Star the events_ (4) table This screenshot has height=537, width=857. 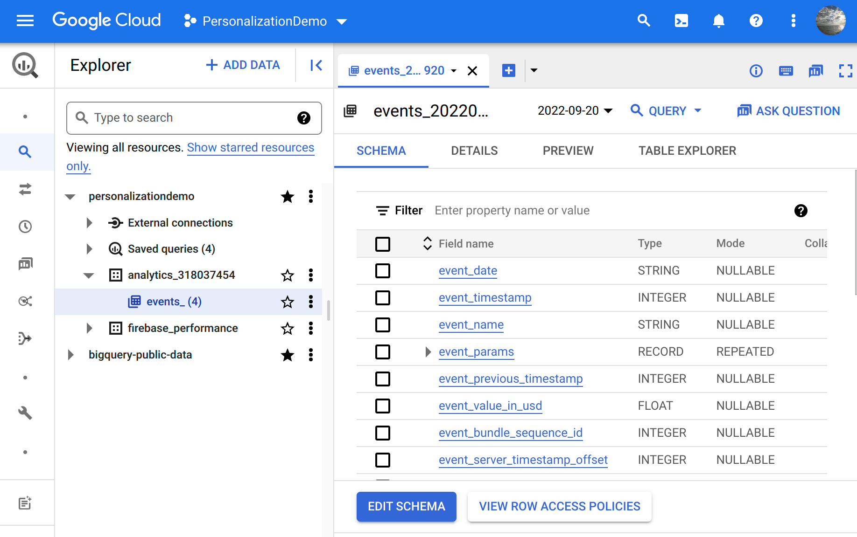tap(288, 302)
